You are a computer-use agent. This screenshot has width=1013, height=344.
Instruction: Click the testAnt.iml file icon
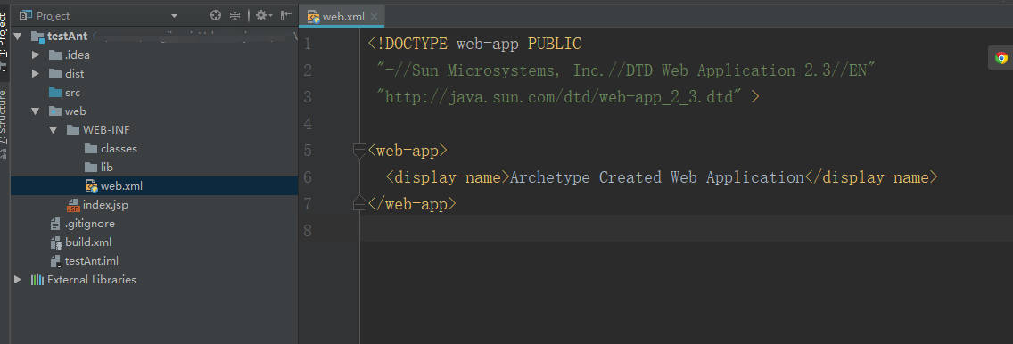[x=55, y=261]
